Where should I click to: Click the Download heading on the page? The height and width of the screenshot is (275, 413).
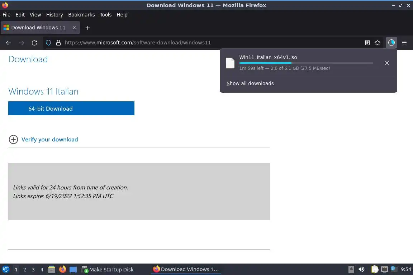tap(28, 59)
